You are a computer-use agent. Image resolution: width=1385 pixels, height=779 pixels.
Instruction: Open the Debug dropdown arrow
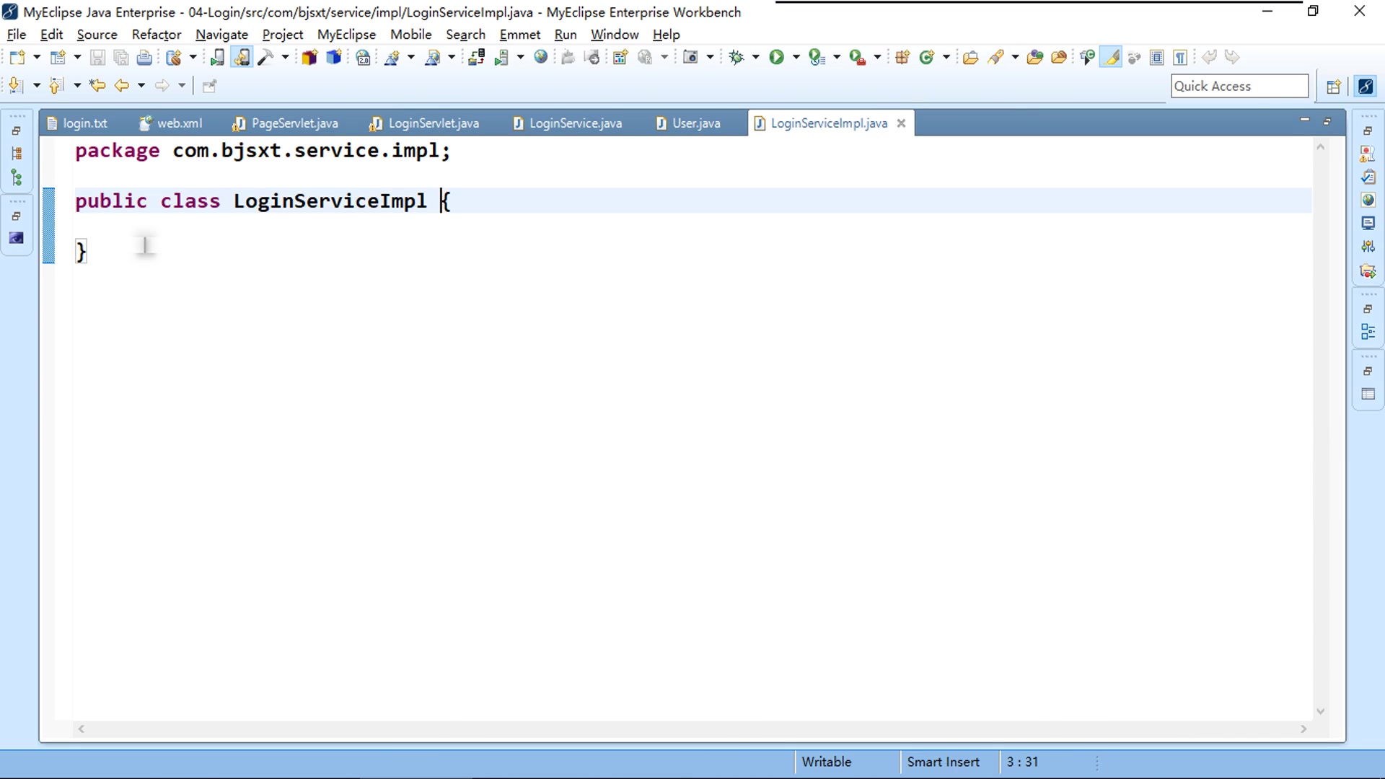coord(755,58)
